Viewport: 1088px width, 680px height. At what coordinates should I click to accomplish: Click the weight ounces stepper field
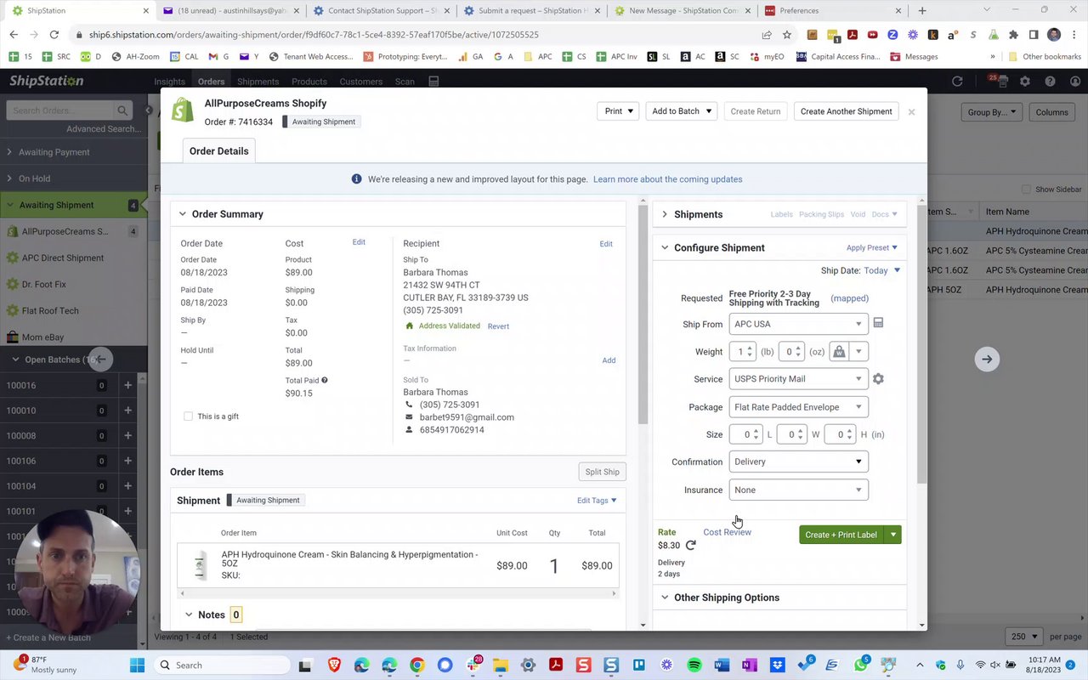click(x=791, y=352)
